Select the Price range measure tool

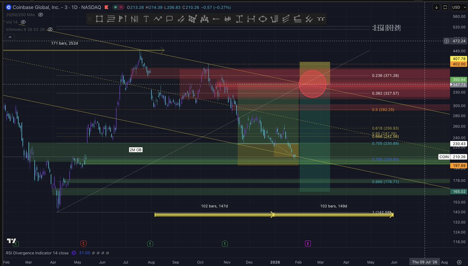240,19
